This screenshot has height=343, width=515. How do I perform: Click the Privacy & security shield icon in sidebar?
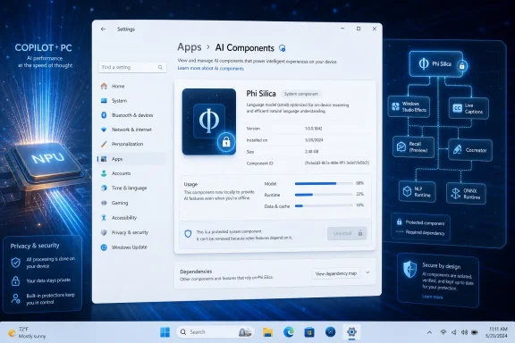coord(104,232)
